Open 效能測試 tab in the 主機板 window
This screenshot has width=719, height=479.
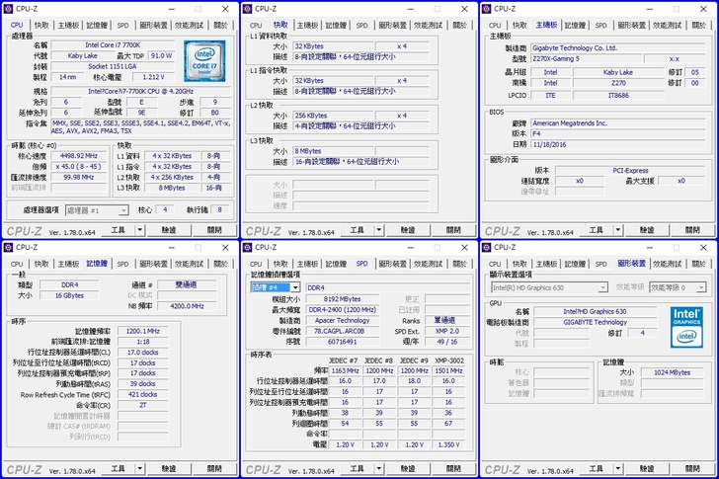(x=668, y=26)
